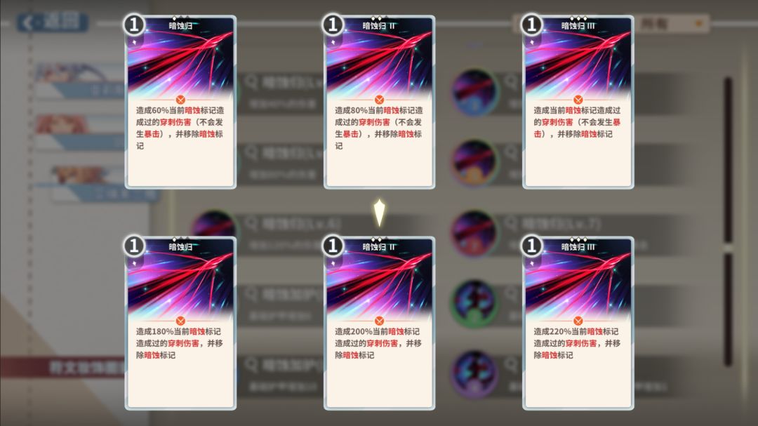Click the cost badge on 暗蚀归 60% card

134,25
